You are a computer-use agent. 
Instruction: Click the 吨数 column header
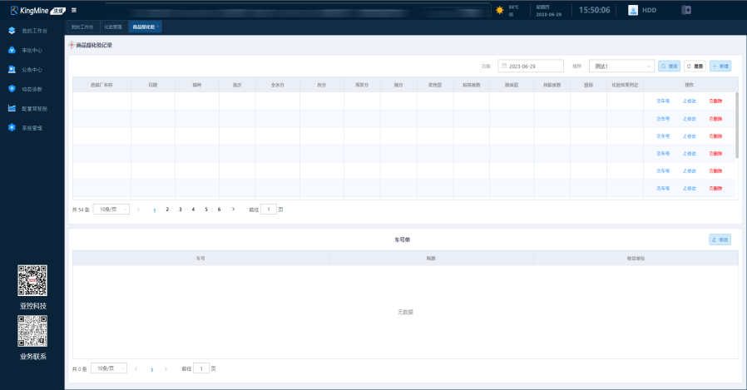point(431,259)
